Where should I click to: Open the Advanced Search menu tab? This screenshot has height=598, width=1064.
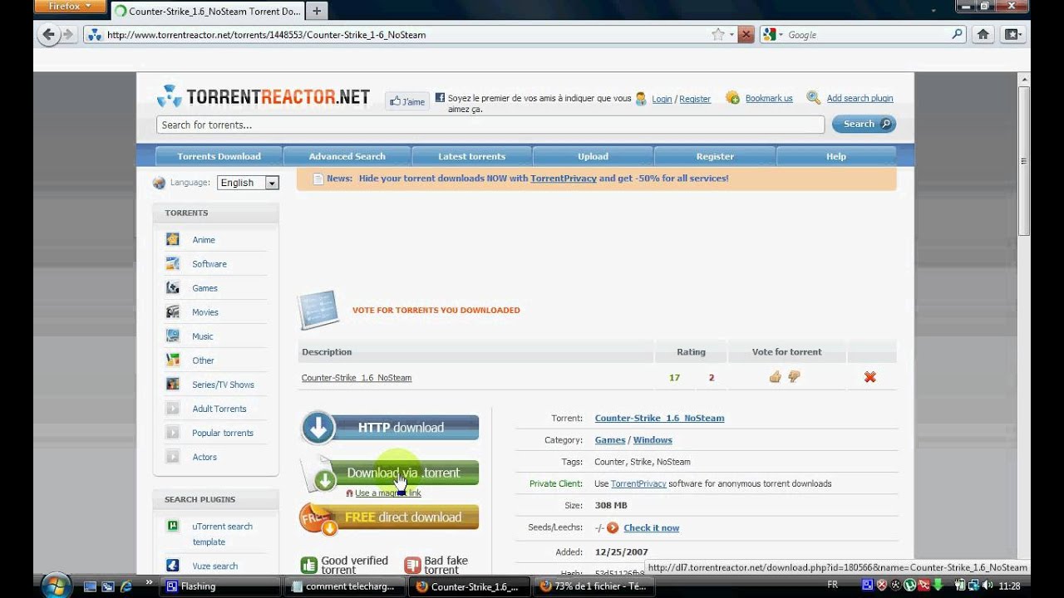click(347, 156)
